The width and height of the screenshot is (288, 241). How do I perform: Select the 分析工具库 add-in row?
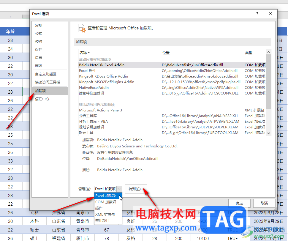point(172,116)
